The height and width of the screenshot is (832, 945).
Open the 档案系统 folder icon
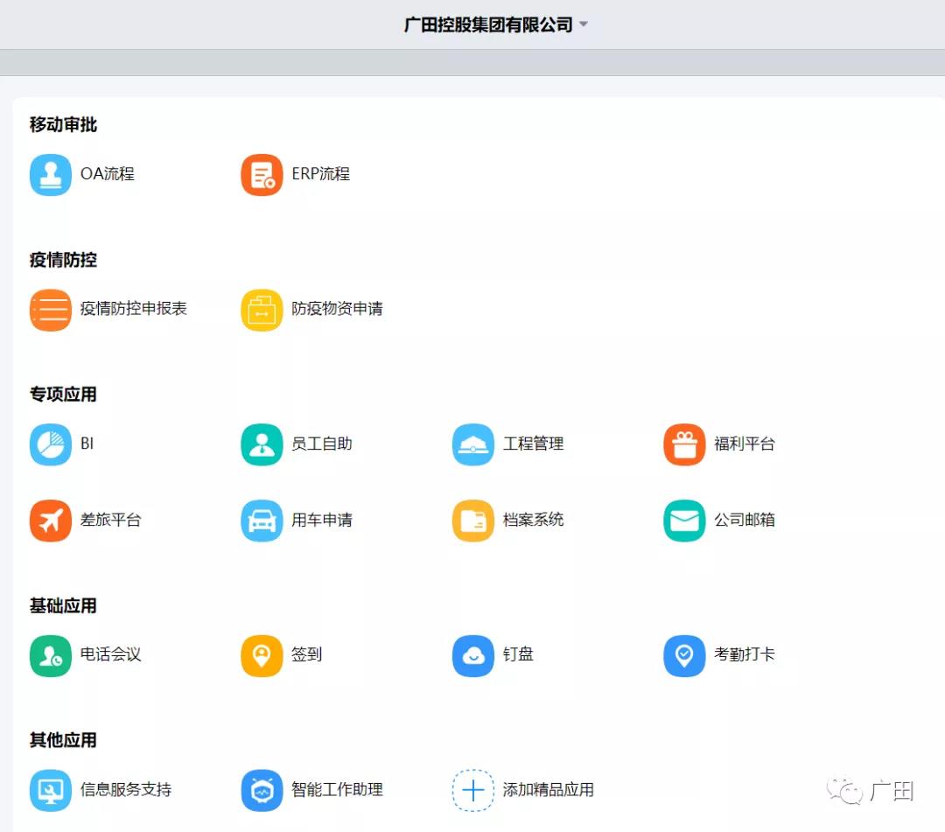(x=473, y=521)
